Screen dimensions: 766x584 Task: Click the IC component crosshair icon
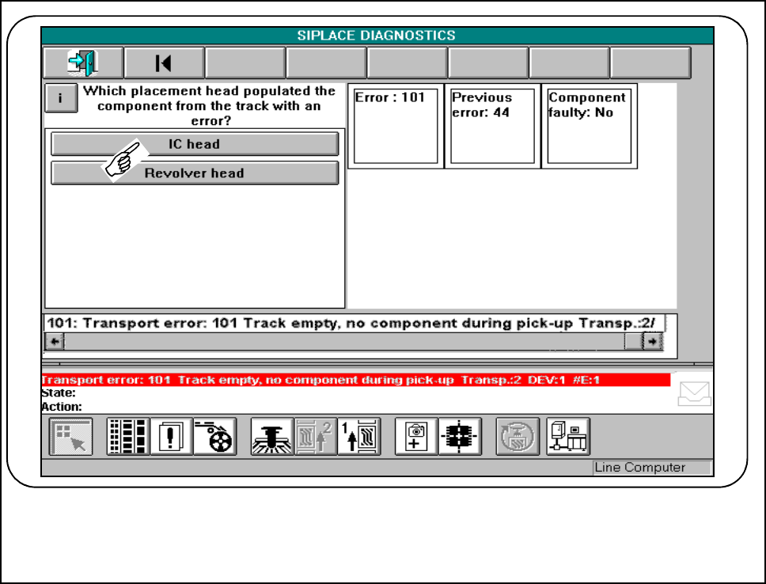[x=460, y=437]
